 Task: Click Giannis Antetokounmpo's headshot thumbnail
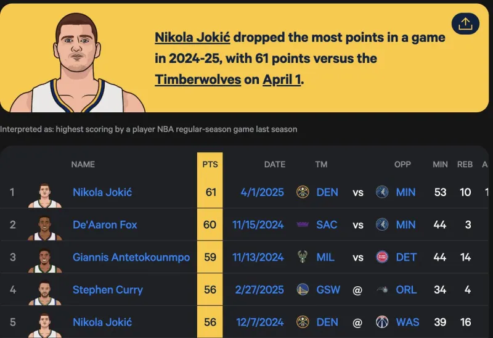coord(44,260)
